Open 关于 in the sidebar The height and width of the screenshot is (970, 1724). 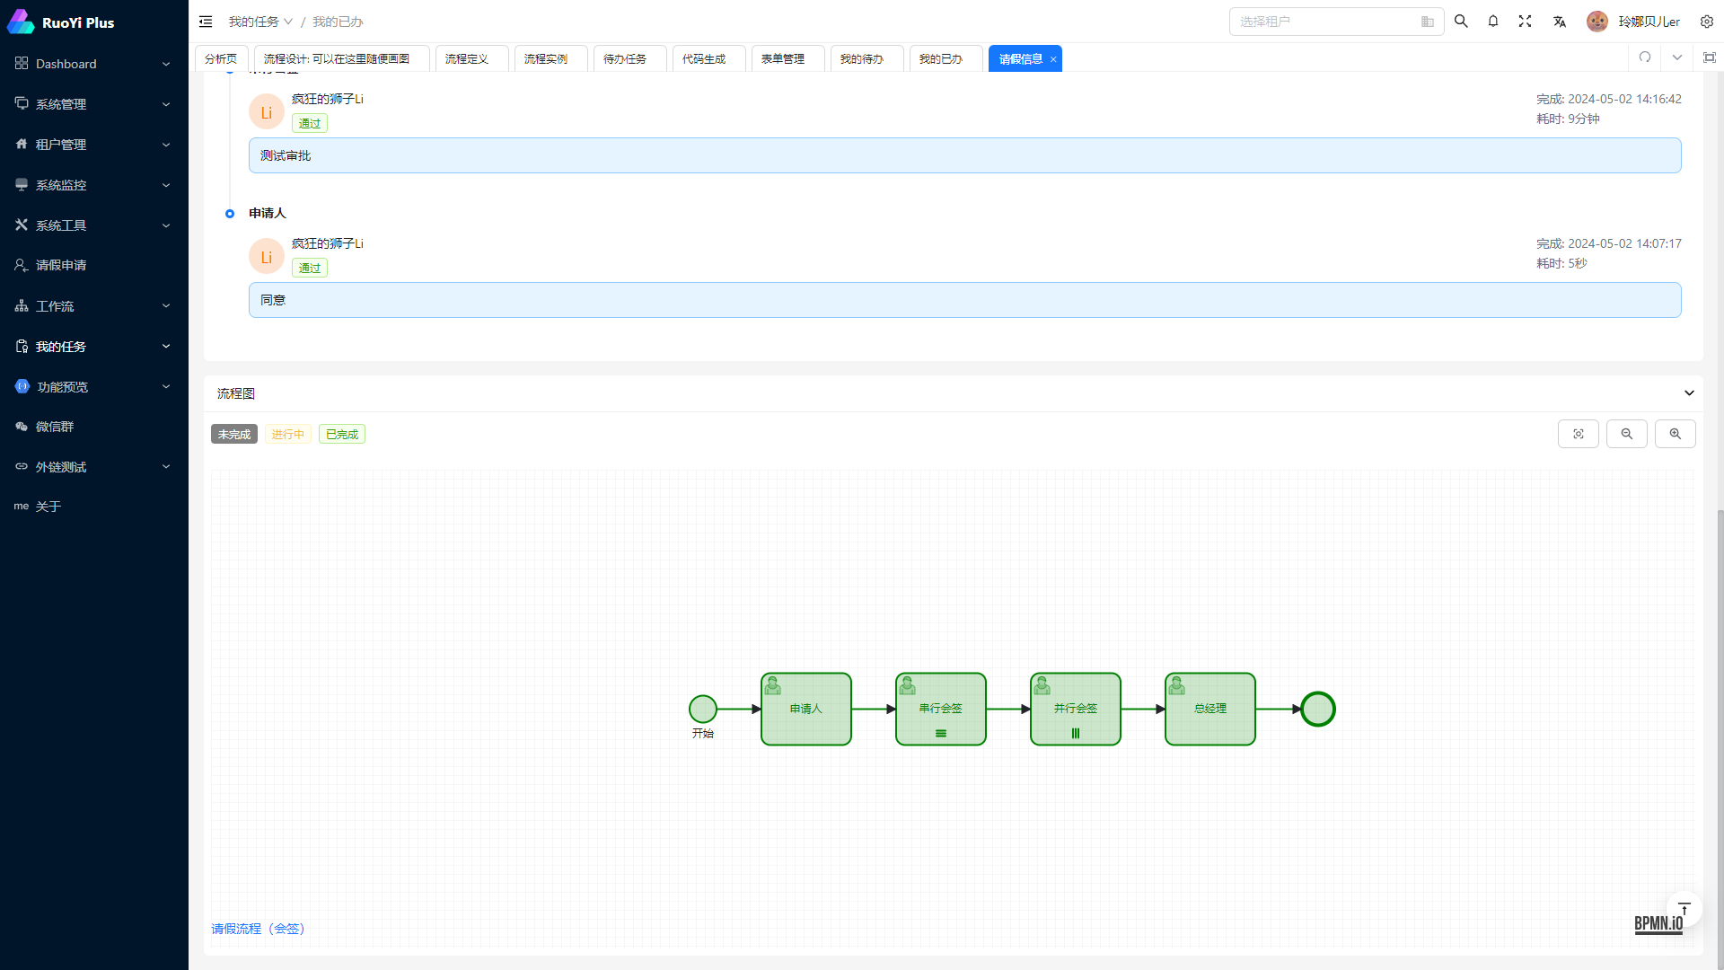tap(94, 507)
